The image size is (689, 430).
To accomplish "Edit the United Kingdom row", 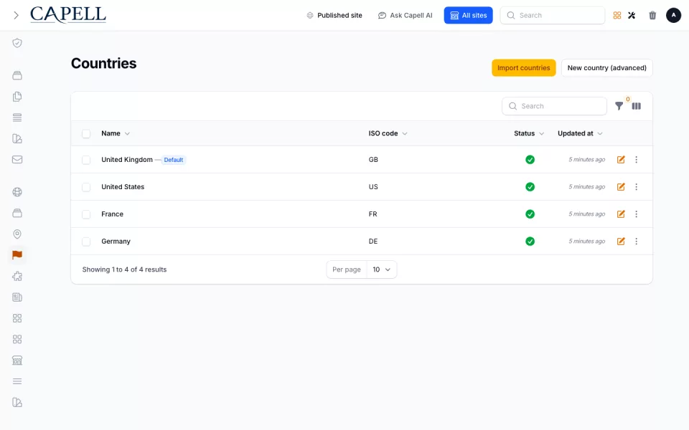I will [x=621, y=160].
